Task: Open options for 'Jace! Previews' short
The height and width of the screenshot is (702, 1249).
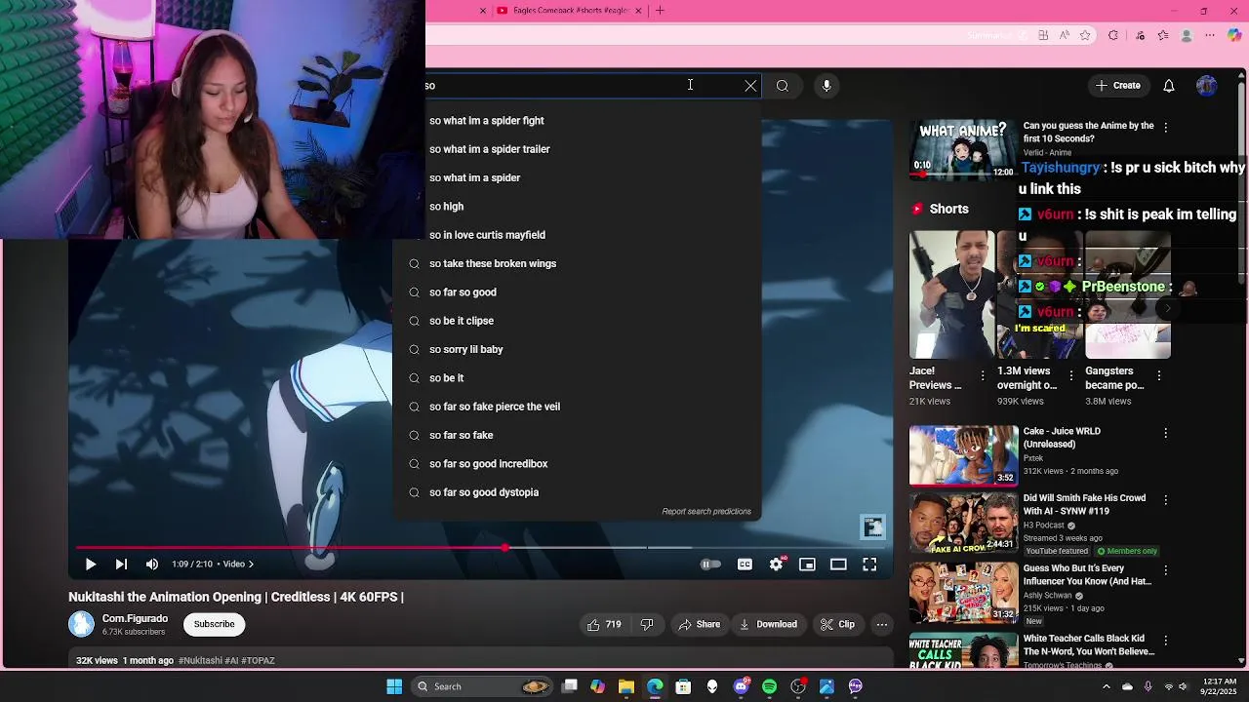Action: pyautogui.click(x=983, y=375)
